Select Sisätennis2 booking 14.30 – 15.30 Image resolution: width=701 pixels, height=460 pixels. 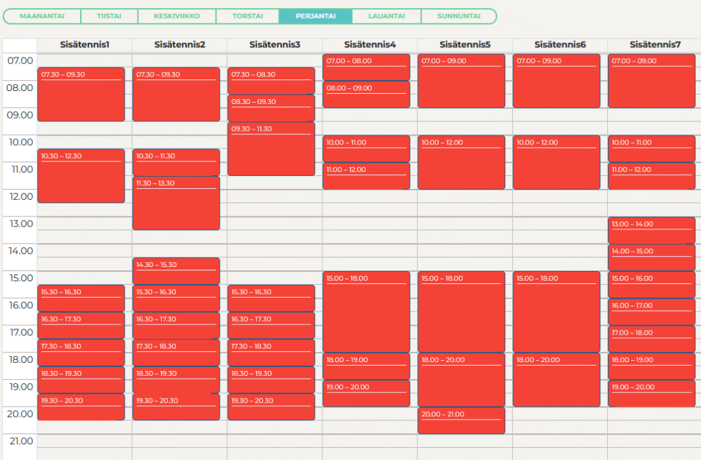click(176, 271)
